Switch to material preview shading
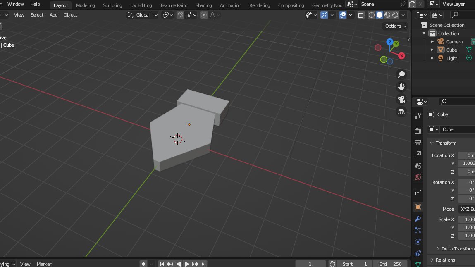 [x=387, y=15]
